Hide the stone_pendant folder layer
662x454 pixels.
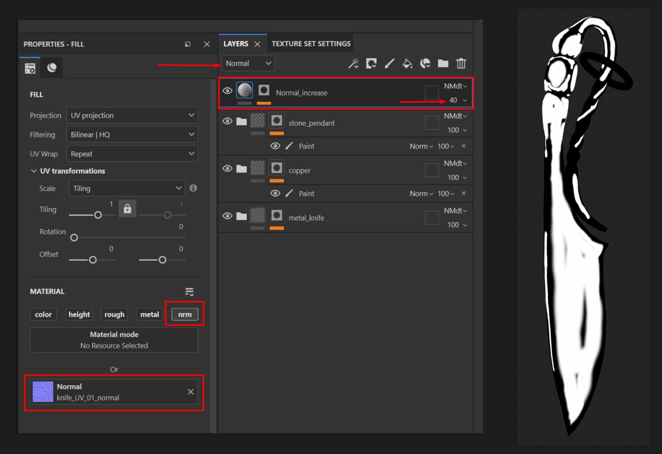(227, 121)
